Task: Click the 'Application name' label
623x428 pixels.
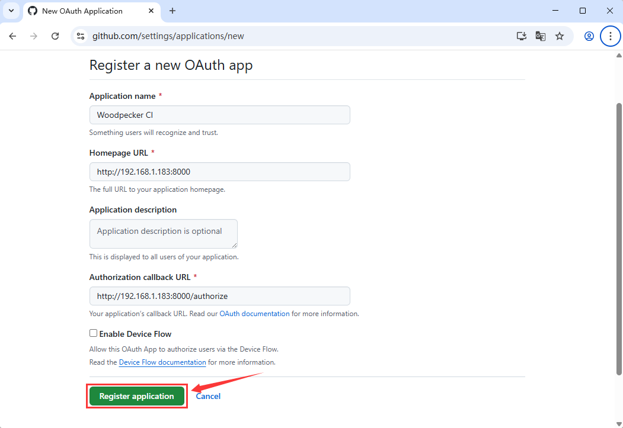Action: 122,96
